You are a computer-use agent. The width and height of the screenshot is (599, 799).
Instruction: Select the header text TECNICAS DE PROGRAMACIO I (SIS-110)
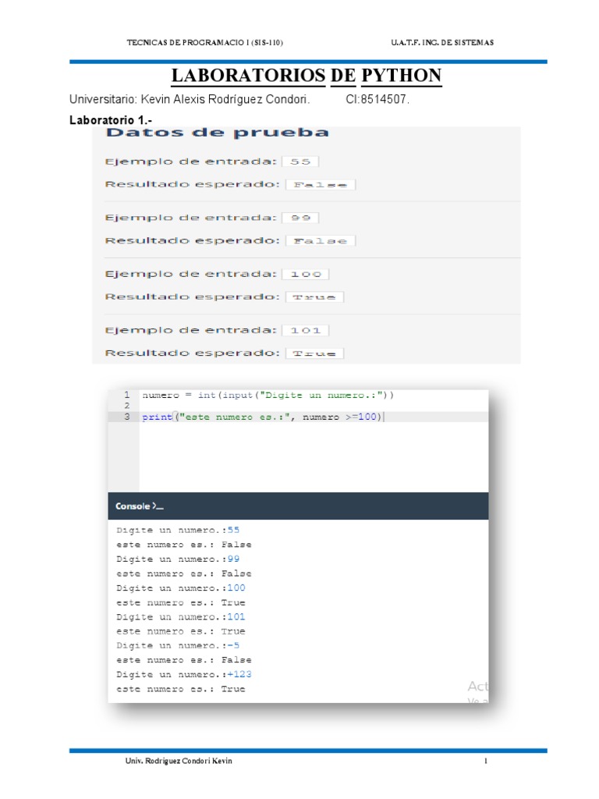tap(205, 43)
